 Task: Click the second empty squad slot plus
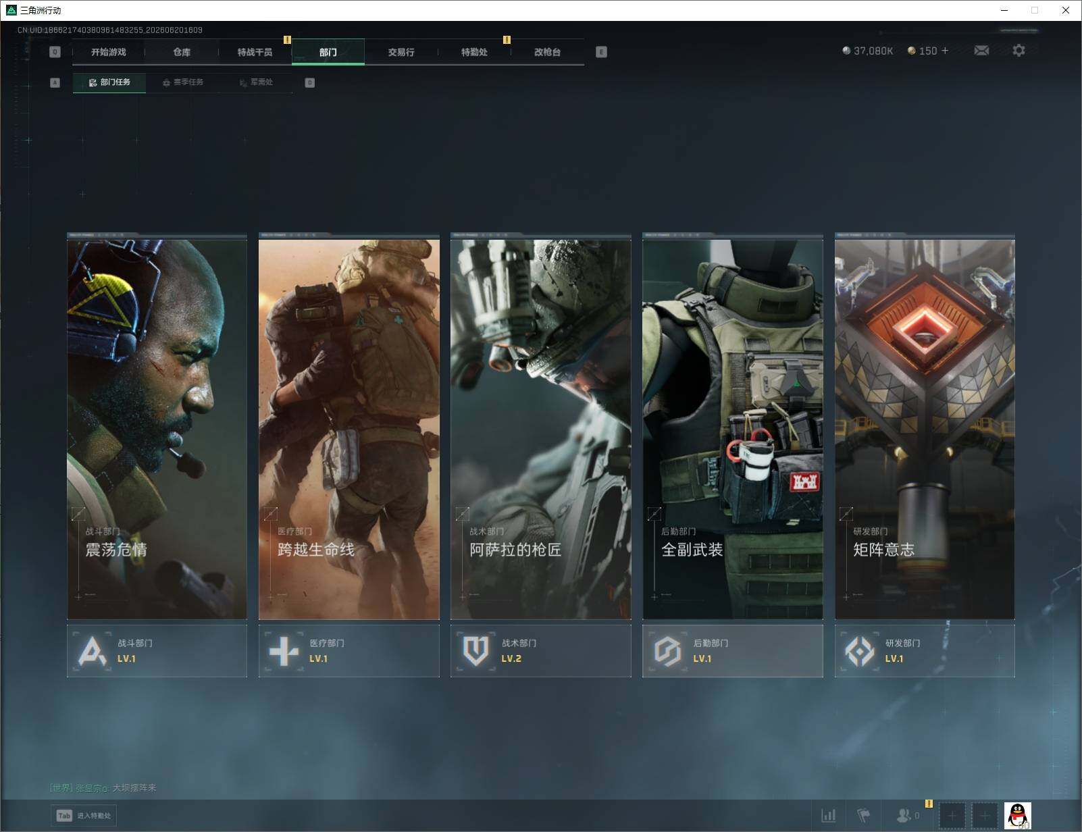point(985,816)
